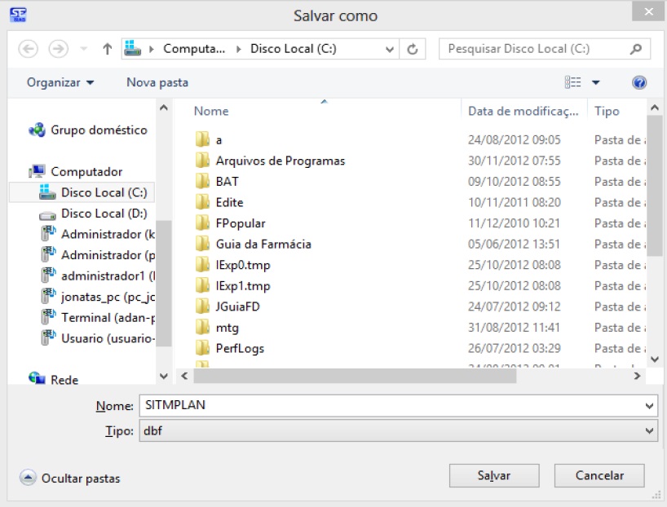Expand the Tipo file type dropdown

point(649,431)
